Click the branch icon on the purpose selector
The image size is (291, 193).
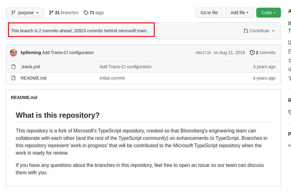13,13
